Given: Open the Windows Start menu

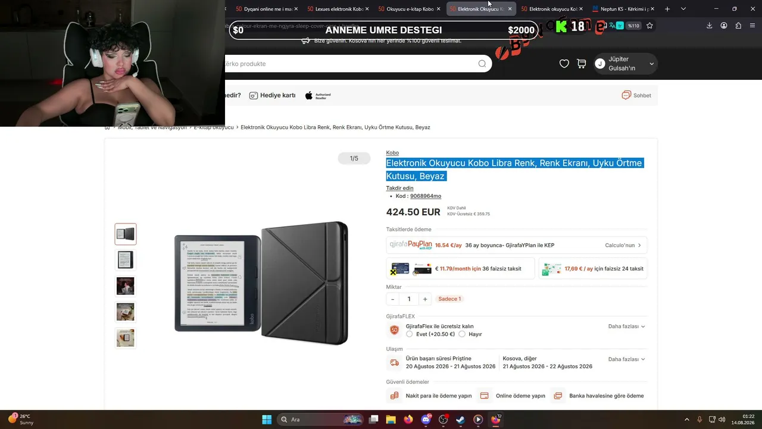Looking at the screenshot, I should coord(267,419).
